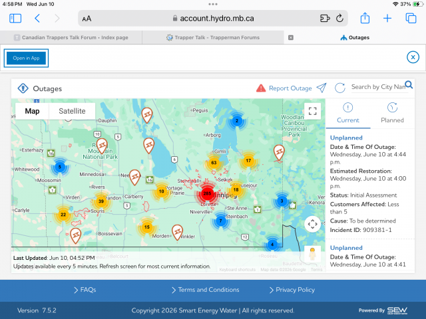
Task: Click the Street View pegman icon
Action: 312,254
